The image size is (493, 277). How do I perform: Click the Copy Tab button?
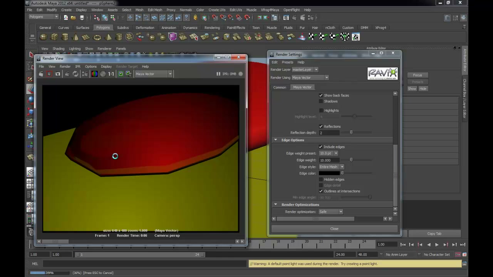pyautogui.click(x=434, y=234)
